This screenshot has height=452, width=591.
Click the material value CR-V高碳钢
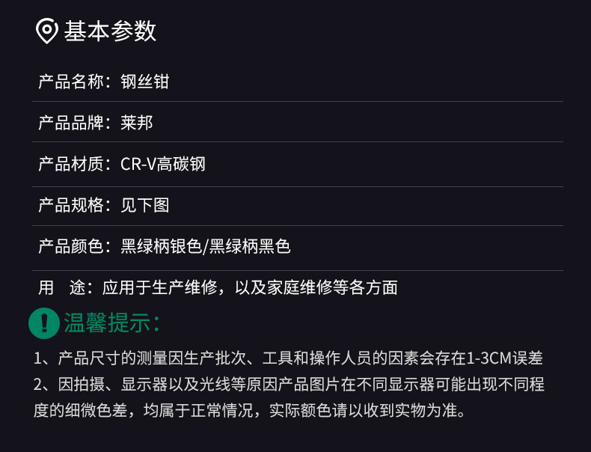click(x=163, y=164)
